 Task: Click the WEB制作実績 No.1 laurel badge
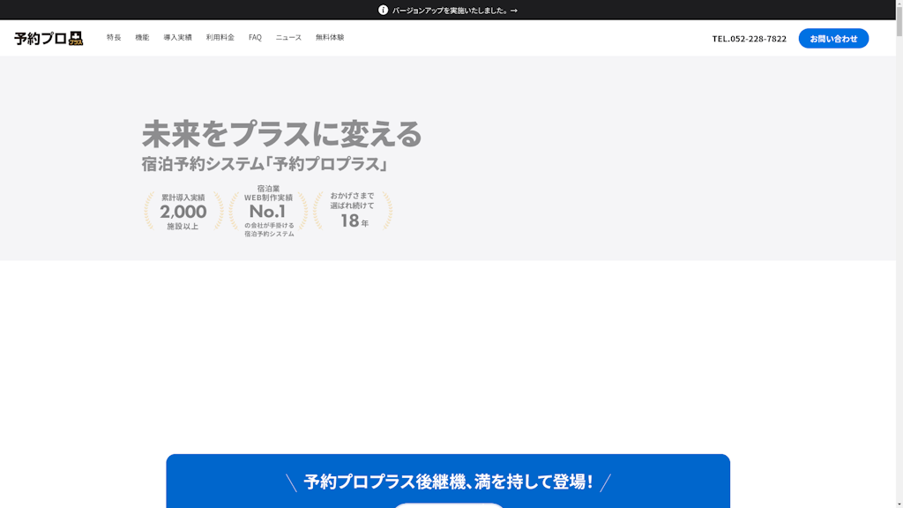tap(268, 212)
